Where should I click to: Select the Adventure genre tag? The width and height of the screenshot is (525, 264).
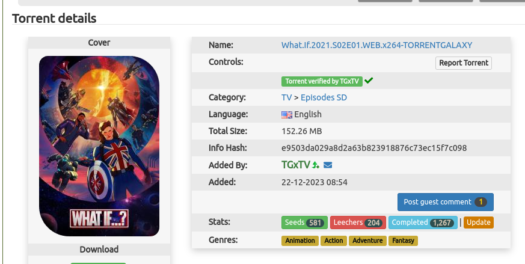367,241
